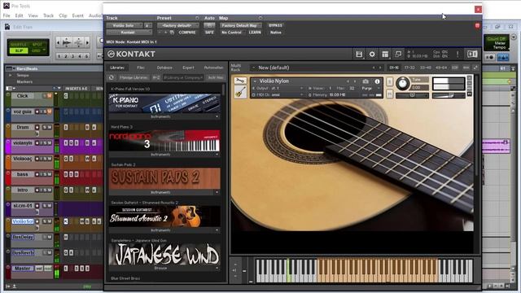Mute the Violão Nylon instrument in Kontakt
Image resolution: width=521 pixels, height=293 pixels.
point(389,94)
